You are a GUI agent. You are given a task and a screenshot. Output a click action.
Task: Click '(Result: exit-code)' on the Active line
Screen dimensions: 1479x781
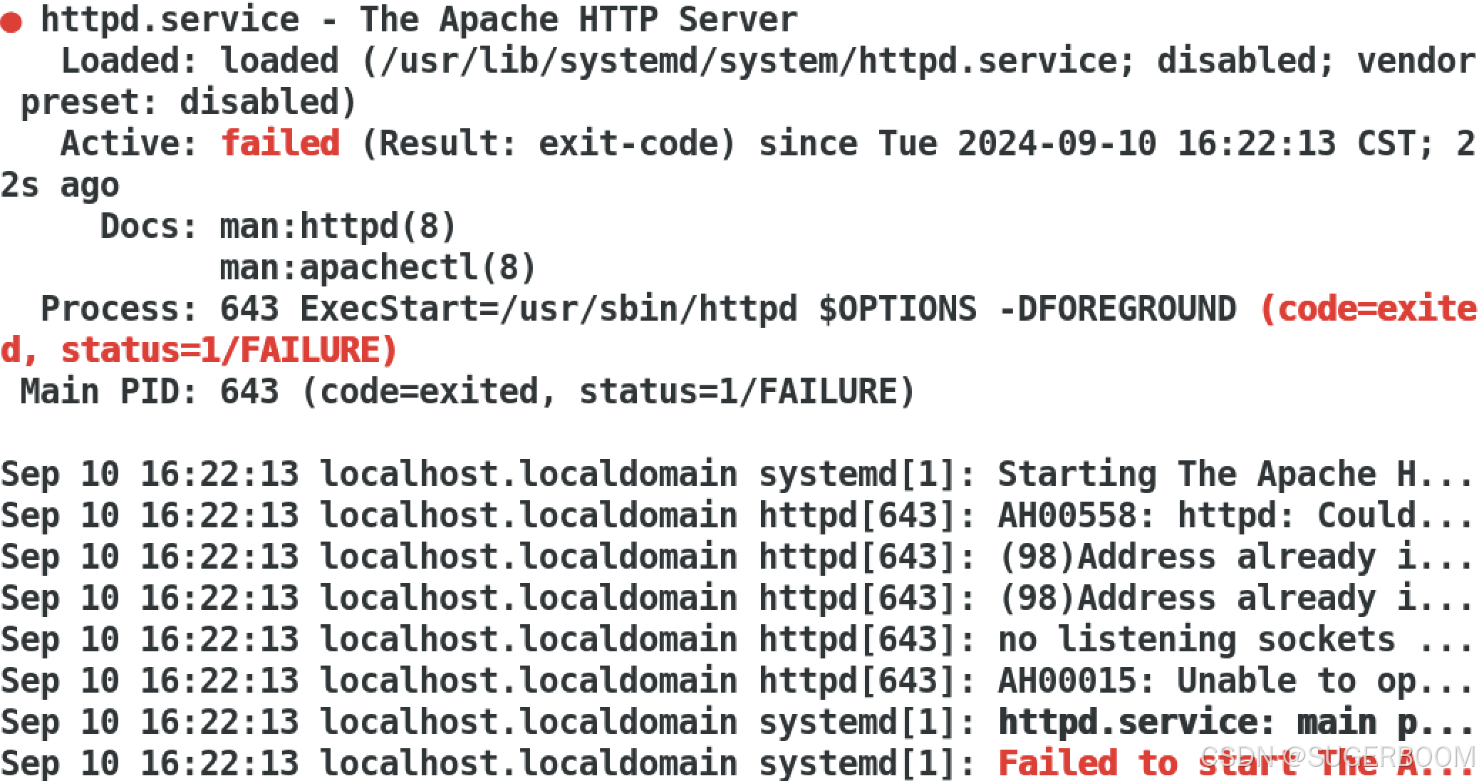(548, 144)
